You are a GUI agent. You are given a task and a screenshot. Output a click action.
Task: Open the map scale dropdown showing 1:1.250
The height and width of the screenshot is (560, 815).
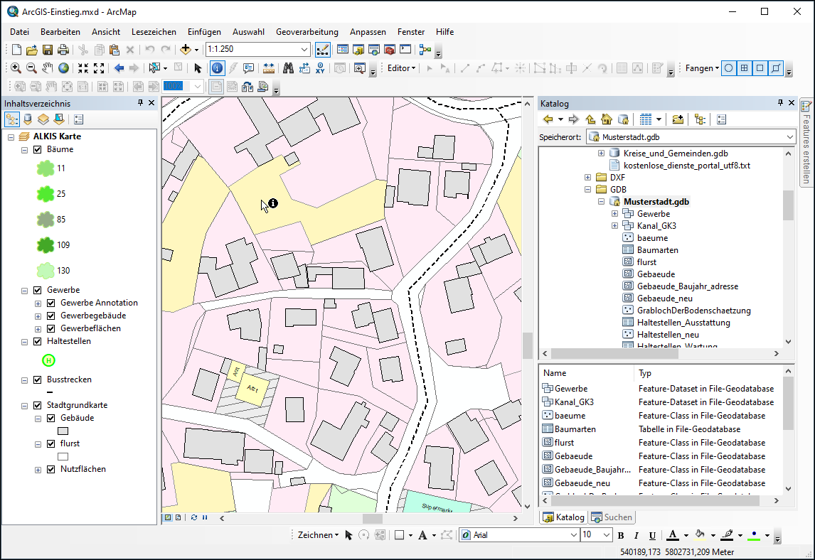(306, 50)
